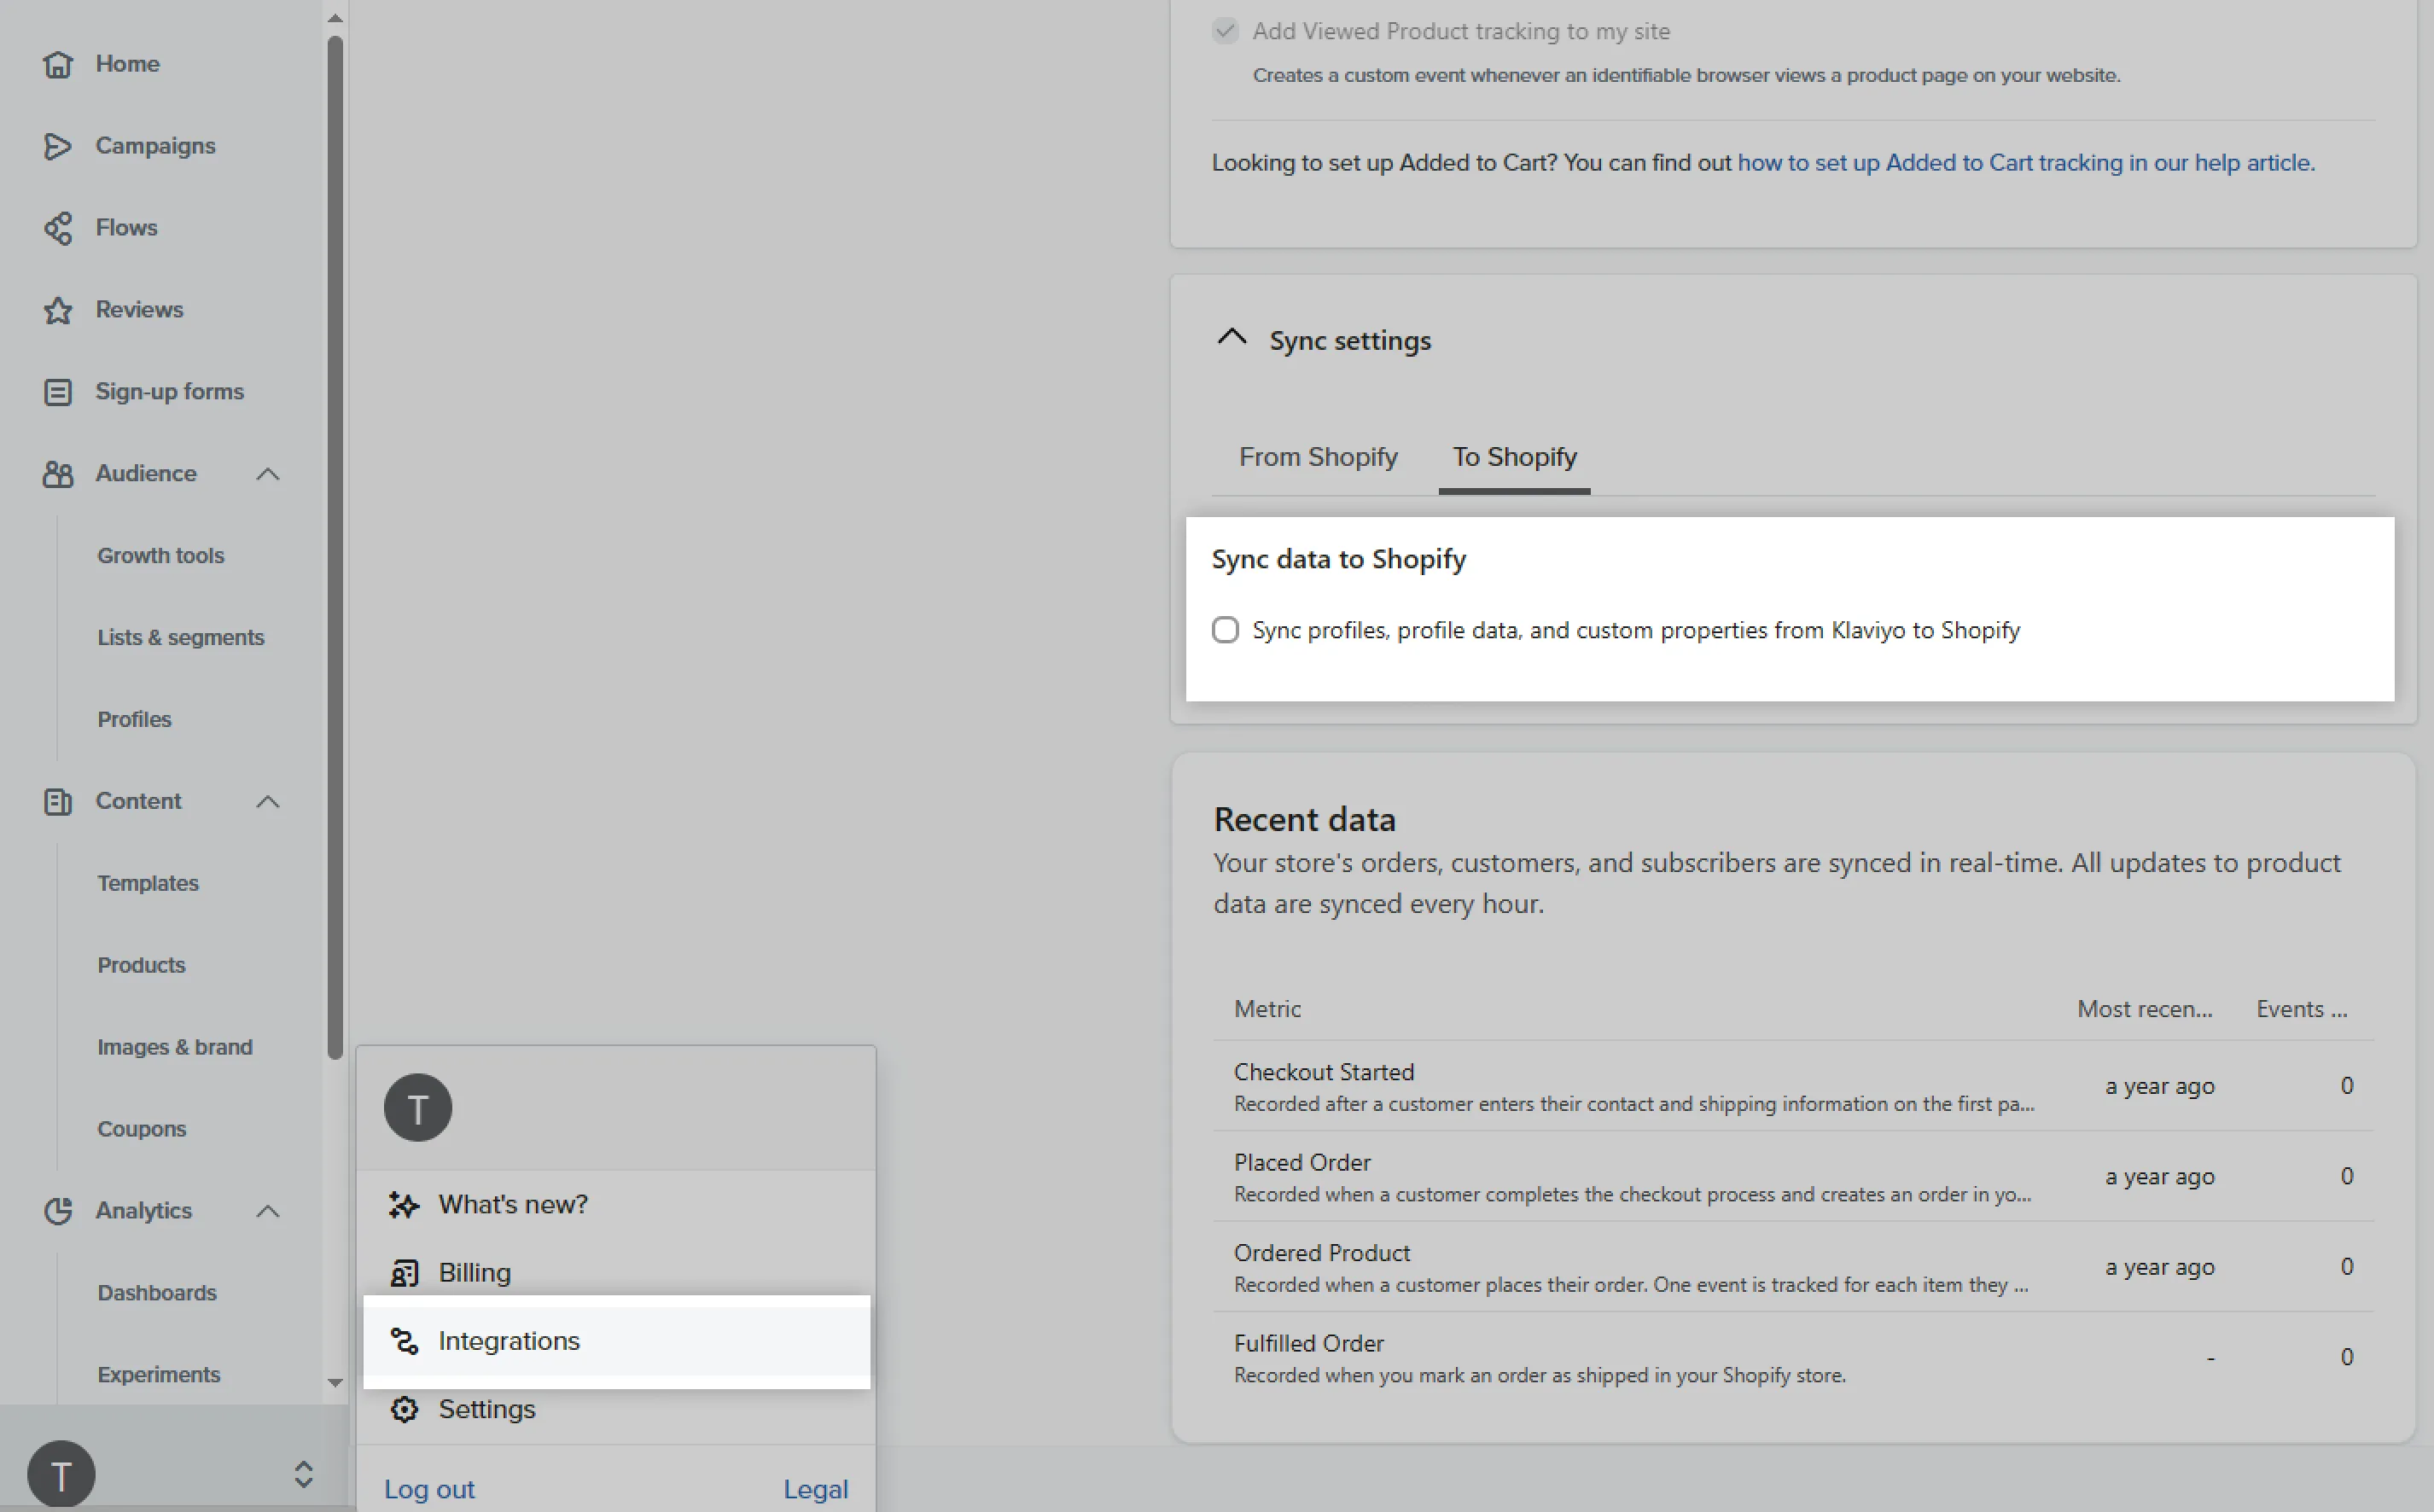Collapse the Audience section chevron
2434x1512 pixels.
268,474
